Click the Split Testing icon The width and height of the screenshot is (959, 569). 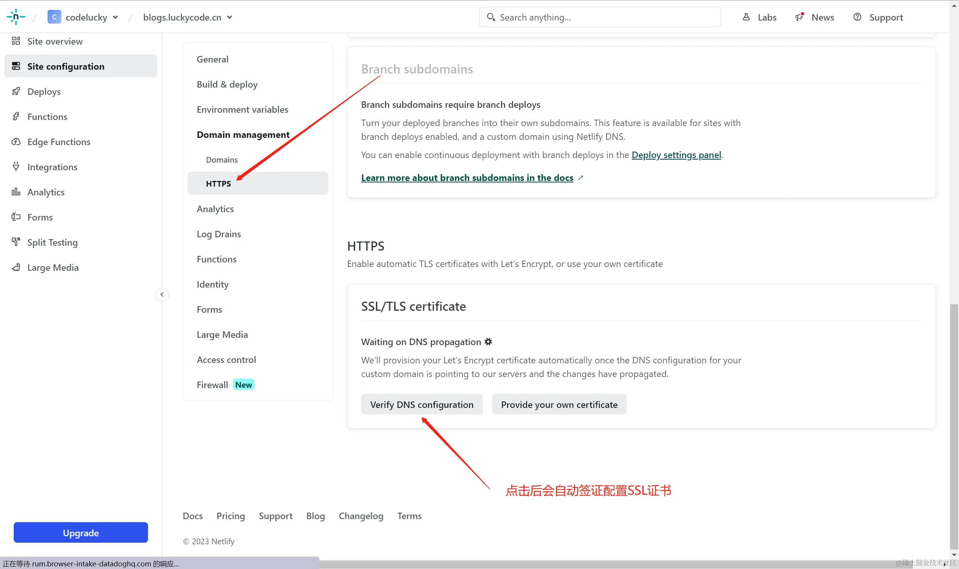click(x=16, y=242)
